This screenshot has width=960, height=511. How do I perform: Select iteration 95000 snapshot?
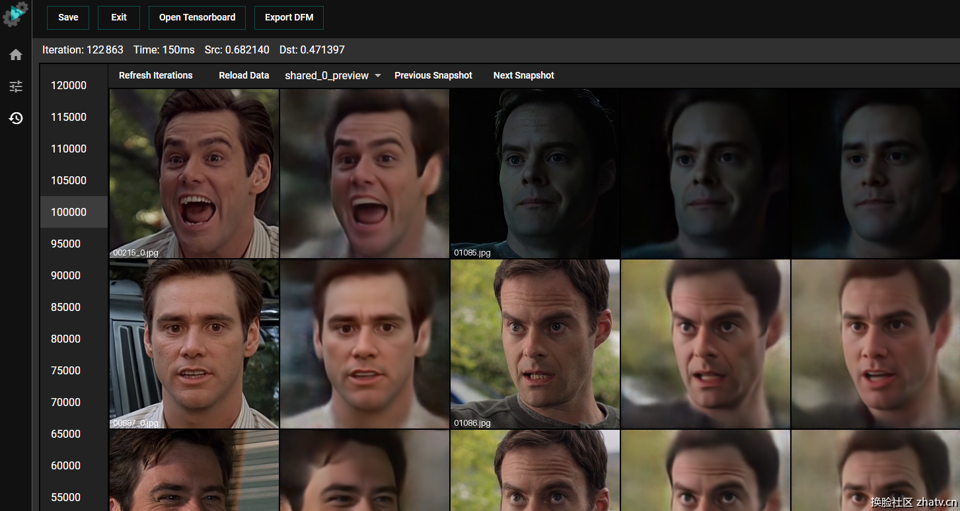pyautogui.click(x=73, y=244)
